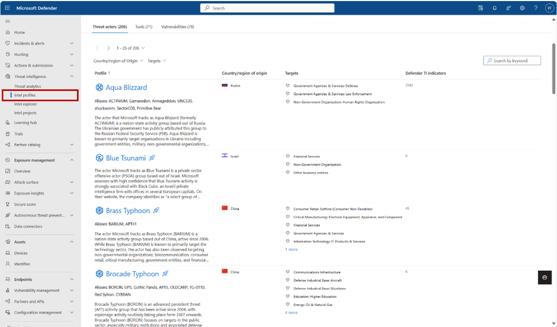The height and width of the screenshot is (327, 557).
Task: Collapse the Assets section chevron
Action: click(x=72, y=242)
